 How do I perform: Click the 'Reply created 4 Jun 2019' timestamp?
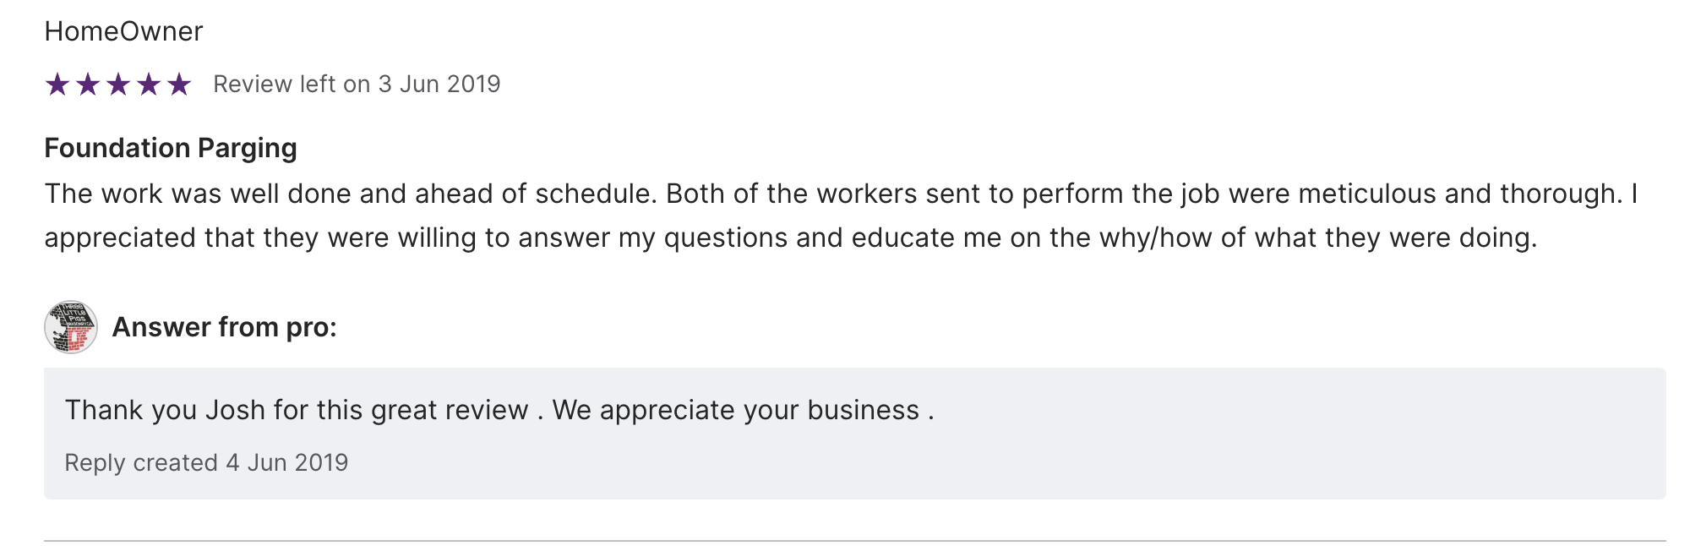tap(206, 463)
